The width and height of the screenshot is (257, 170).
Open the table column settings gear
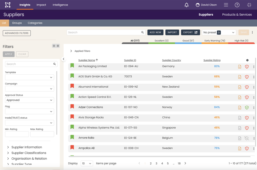point(247,60)
